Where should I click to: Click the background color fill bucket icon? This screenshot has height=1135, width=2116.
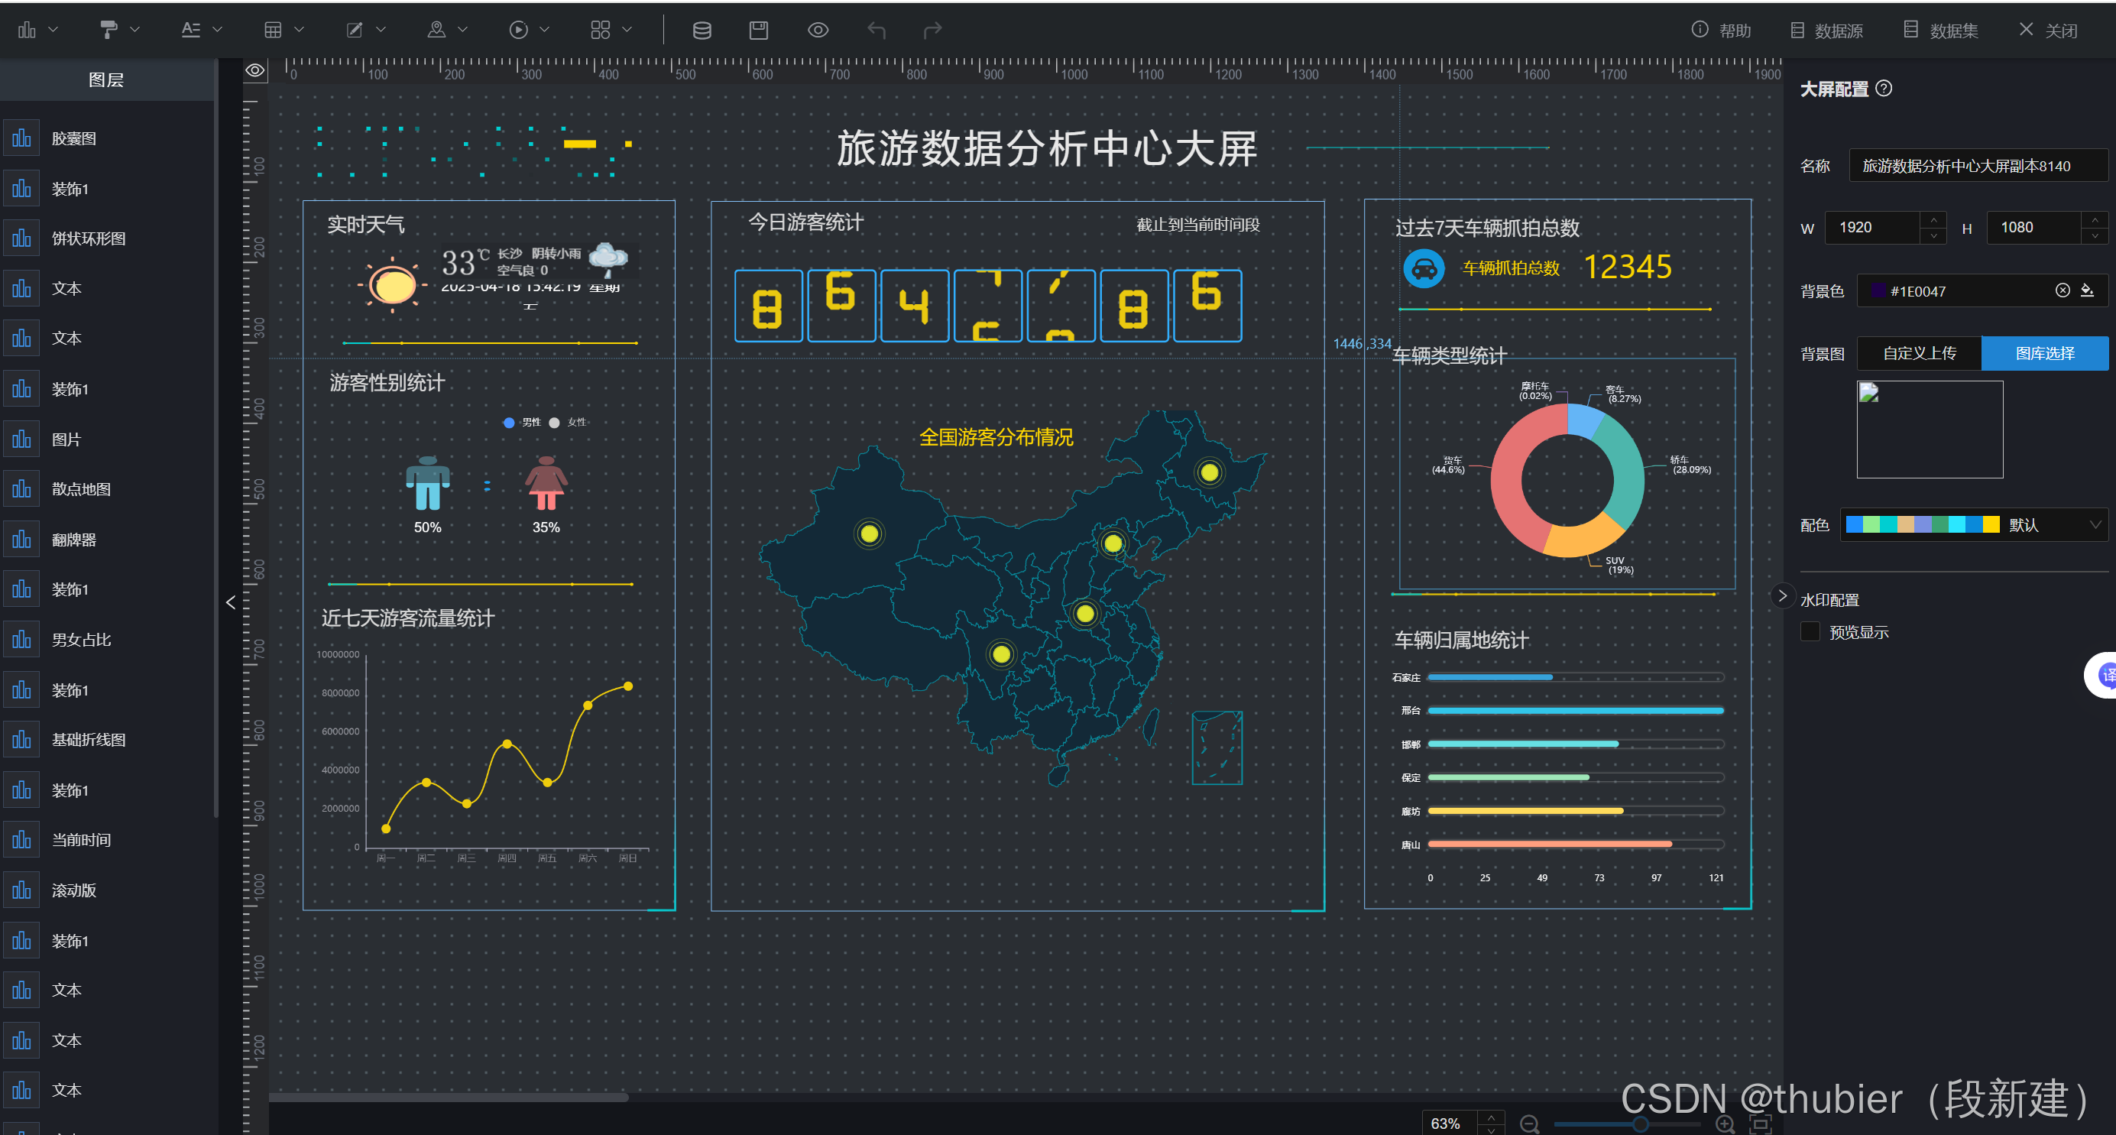(2086, 291)
